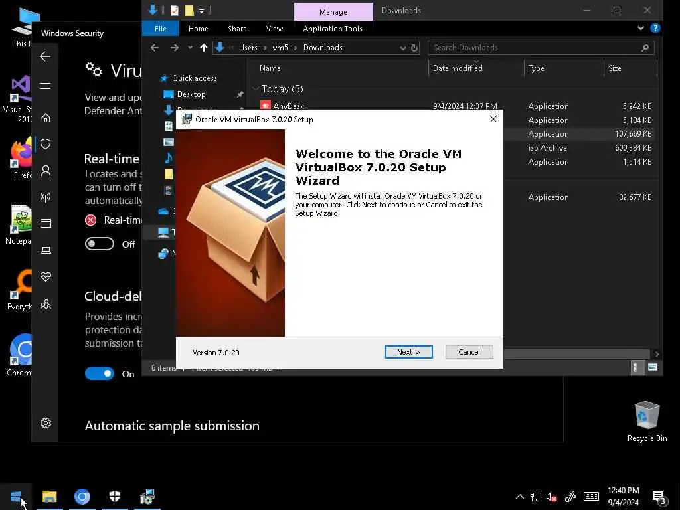Open Firewall & network protection icon
680x510 pixels.
tap(46, 197)
